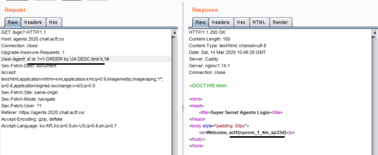
Task: Click the closing </html> tag line
Action: click(x=196, y=146)
